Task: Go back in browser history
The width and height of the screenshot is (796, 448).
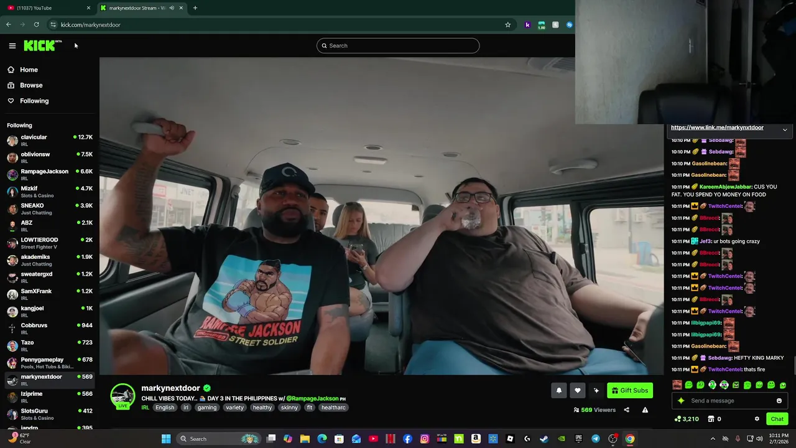Action: 8,25
